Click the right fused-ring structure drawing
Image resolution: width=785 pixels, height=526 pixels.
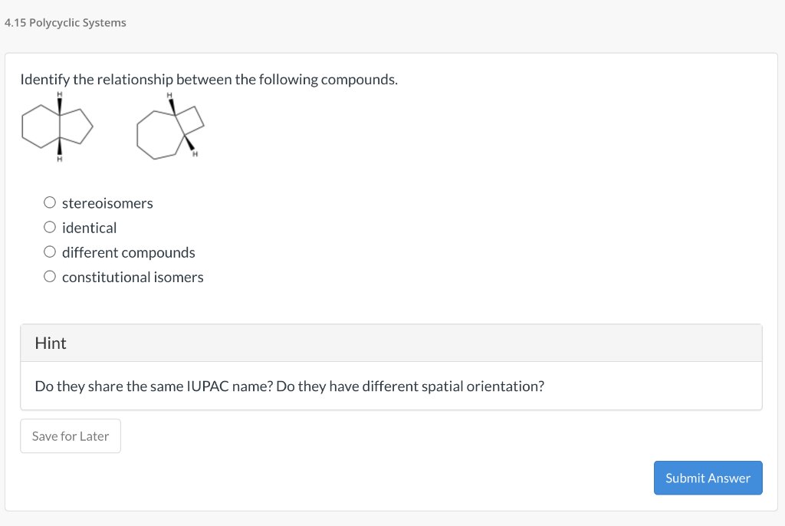tap(169, 128)
